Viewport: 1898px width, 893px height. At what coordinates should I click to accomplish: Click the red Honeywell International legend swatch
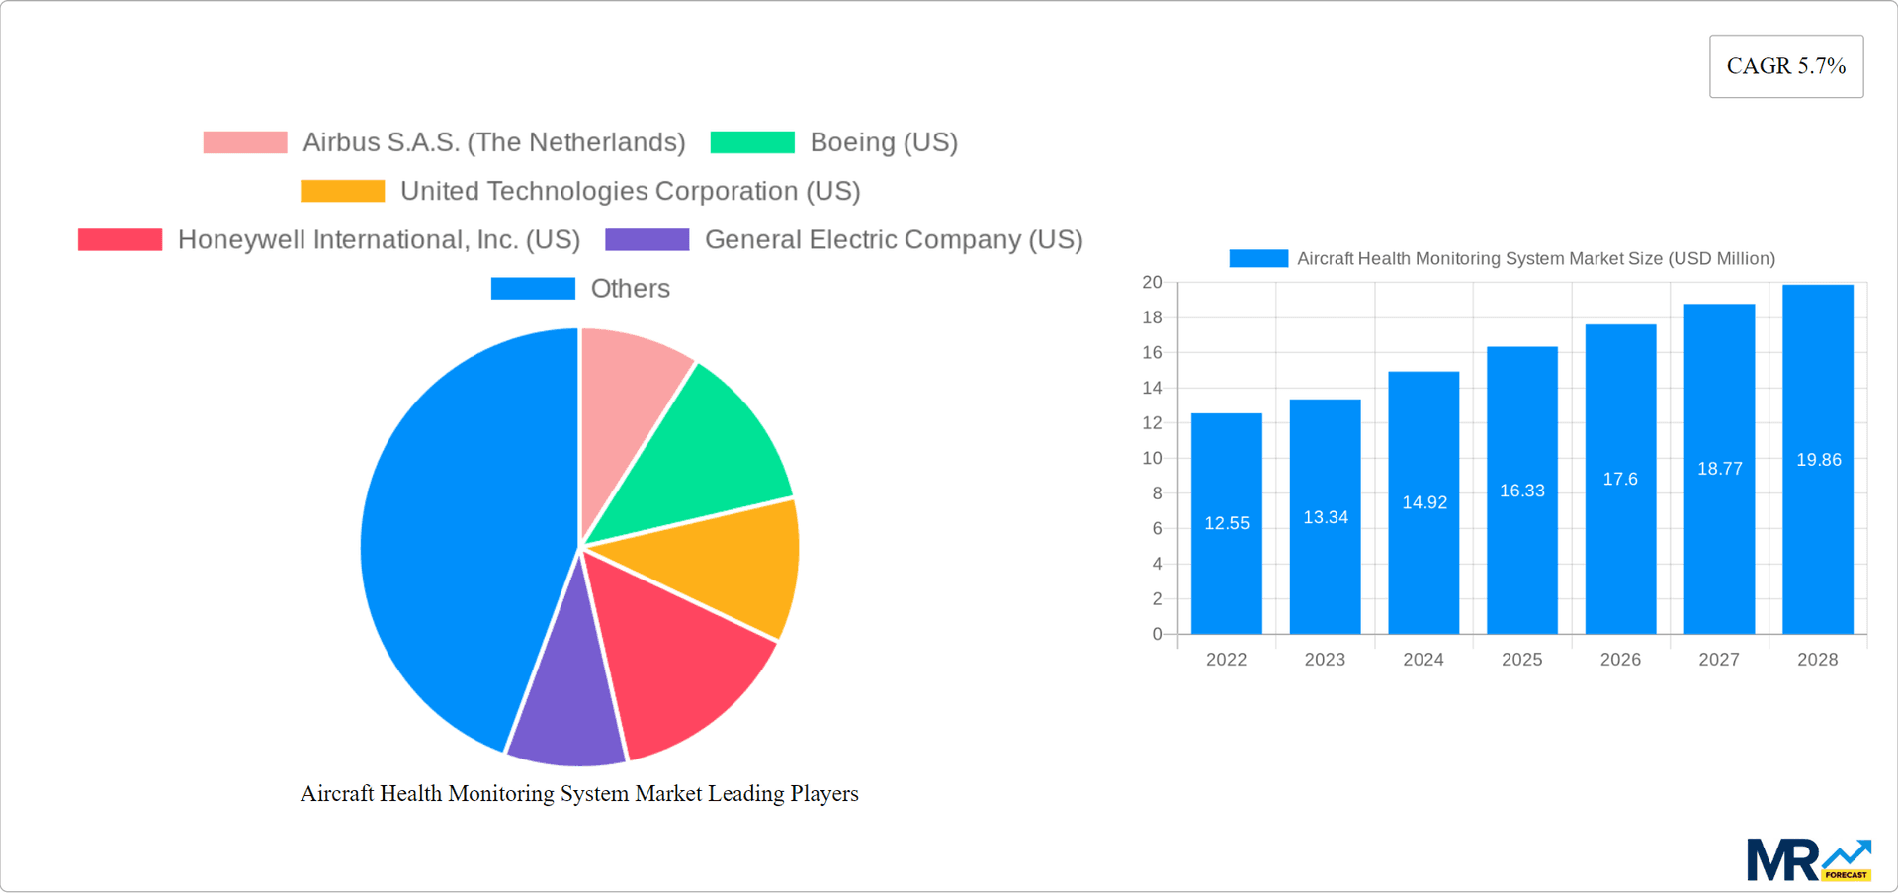tap(120, 239)
